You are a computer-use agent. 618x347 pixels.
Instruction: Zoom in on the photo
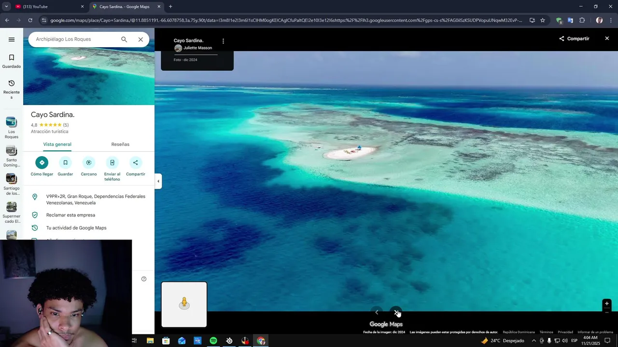click(607, 304)
